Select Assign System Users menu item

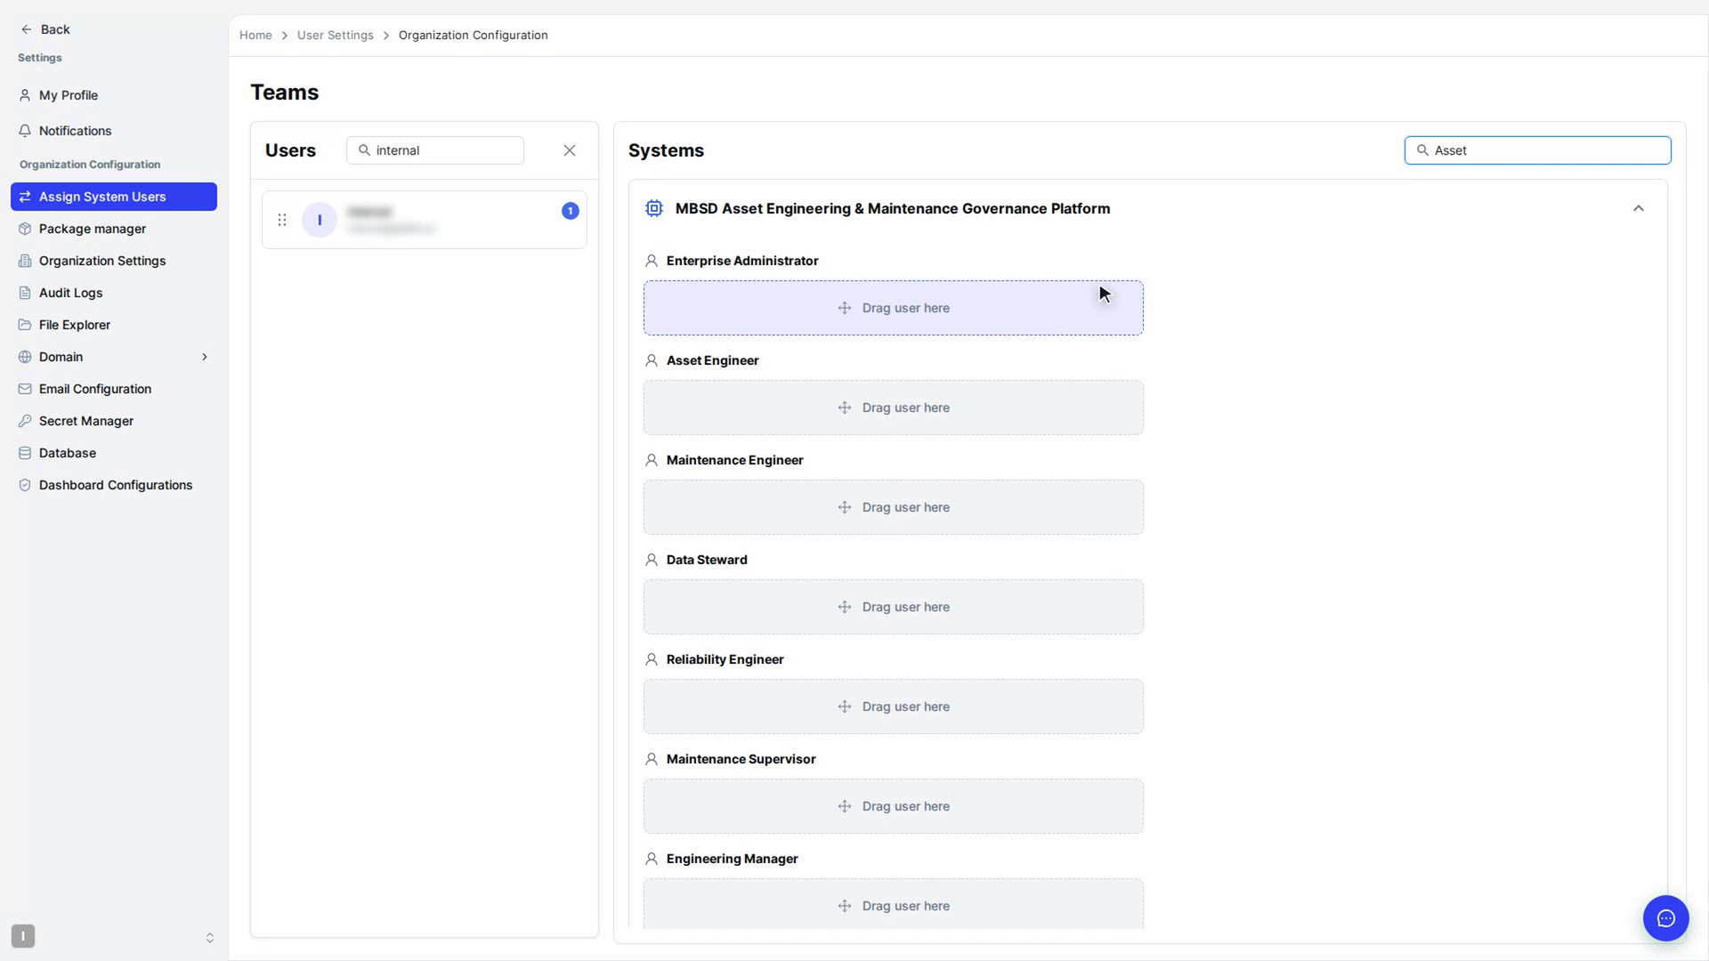coord(114,197)
